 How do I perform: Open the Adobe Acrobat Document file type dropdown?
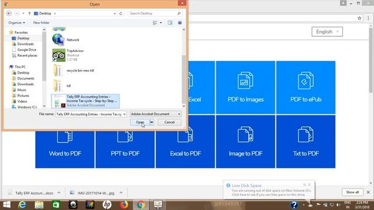(155, 114)
